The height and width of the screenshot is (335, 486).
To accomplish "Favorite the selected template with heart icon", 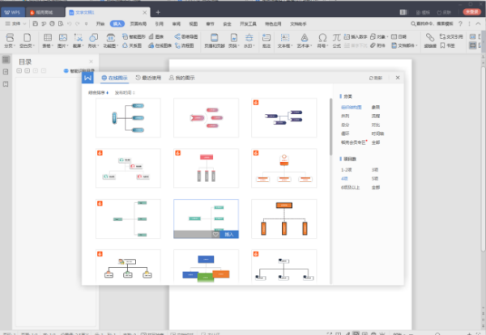I will click(x=215, y=235).
